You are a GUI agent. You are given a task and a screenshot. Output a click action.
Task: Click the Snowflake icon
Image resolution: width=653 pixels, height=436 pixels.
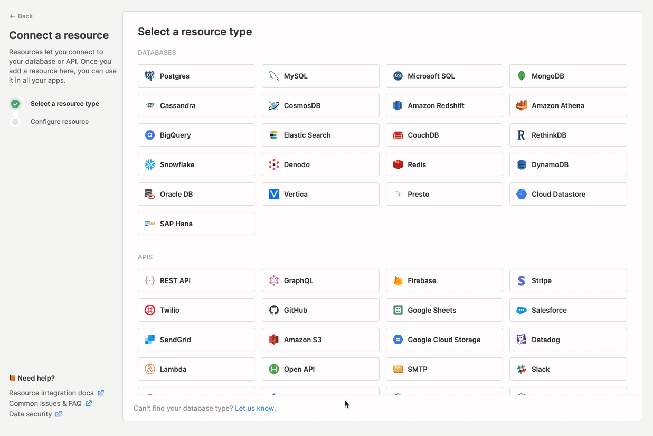pos(150,164)
